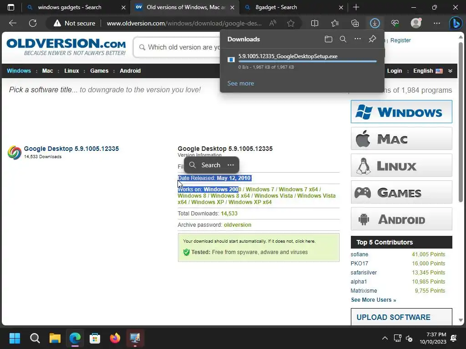
Task: Open taskbar Search icon
Action: click(35, 338)
